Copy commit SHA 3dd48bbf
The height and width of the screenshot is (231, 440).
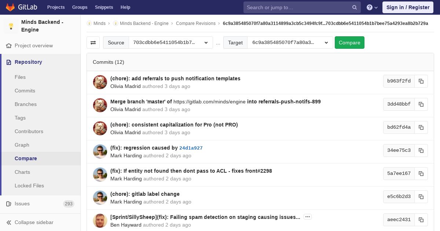pyautogui.click(x=421, y=104)
